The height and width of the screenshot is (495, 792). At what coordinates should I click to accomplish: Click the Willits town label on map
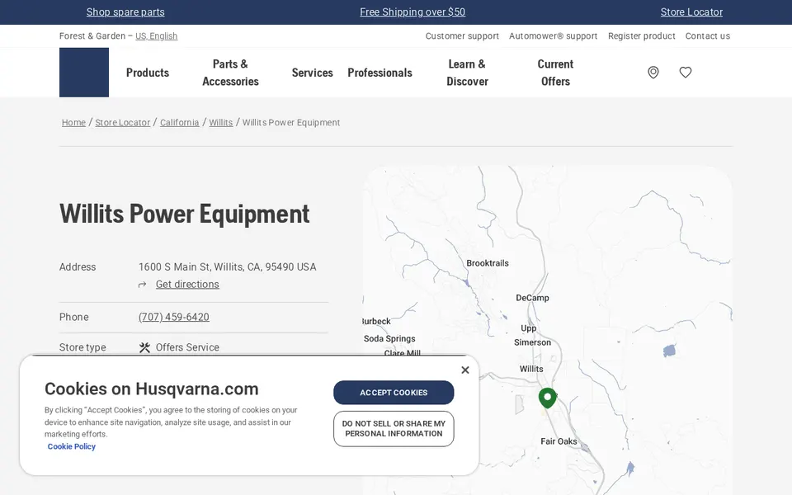[x=531, y=370]
